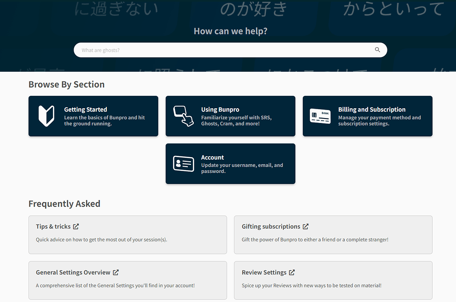
Task: Open the Tips & tricks article
Action: [x=128, y=235]
